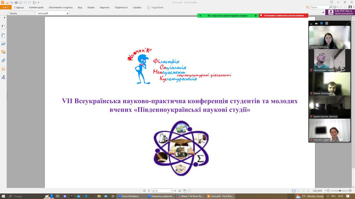Open the Элементы управлен... taskbar window
Image resolution: width=355 pixels, height=199 pixels.
[x=160, y=196]
